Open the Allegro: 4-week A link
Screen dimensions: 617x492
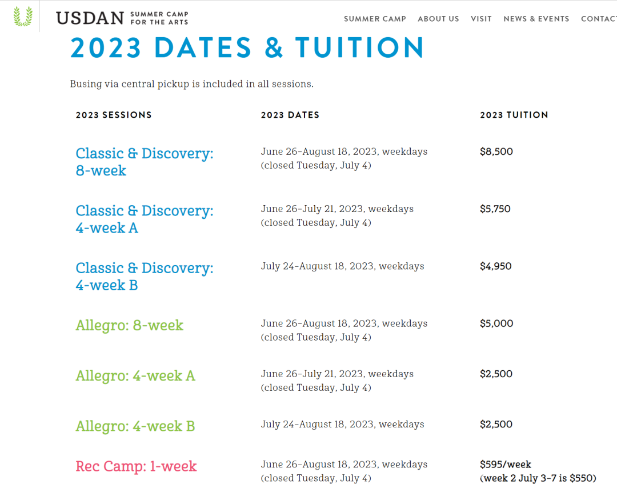pyautogui.click(x=135, y=376)
